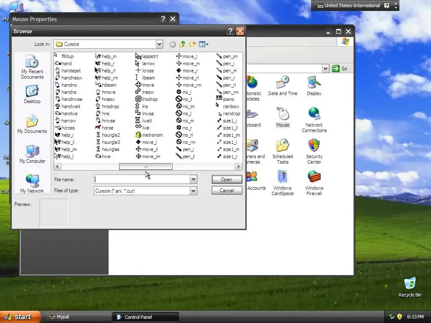The width and height of the screenshot is (431, 323).
Task: Click the Browse dialog help question mark
Action: click(x=230, y=31)
